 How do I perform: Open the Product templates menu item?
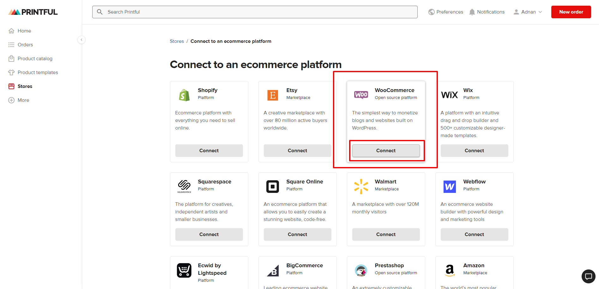coord(38,72)
